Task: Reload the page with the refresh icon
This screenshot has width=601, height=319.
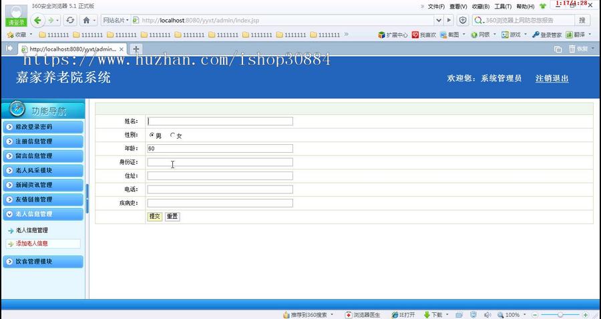Action: tap(69, 20)
